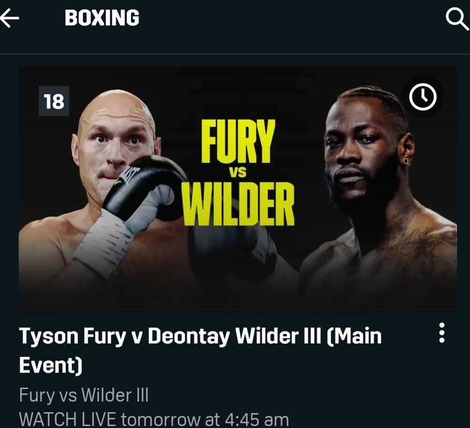Image resolution: width=470 pixels, height=428 pixels.
Task: Click the yellow FURY text on the poster
Action: pyautogui.click(x=238, y=141)
